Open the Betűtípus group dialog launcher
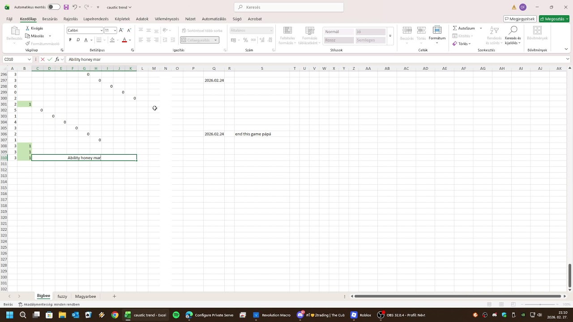 click(133, 50)
